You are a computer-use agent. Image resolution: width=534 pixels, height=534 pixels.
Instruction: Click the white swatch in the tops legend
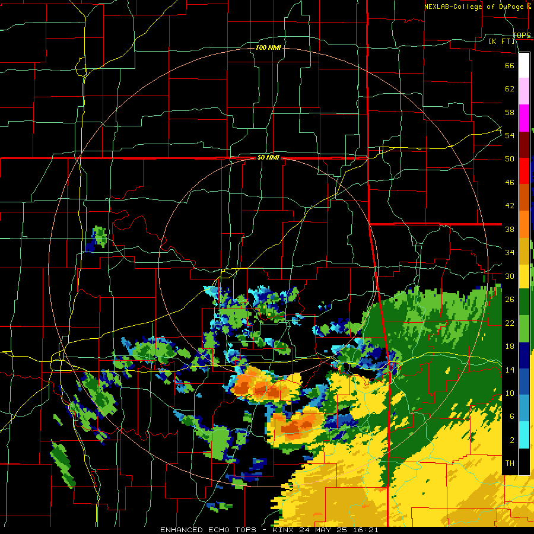[524, 65]
